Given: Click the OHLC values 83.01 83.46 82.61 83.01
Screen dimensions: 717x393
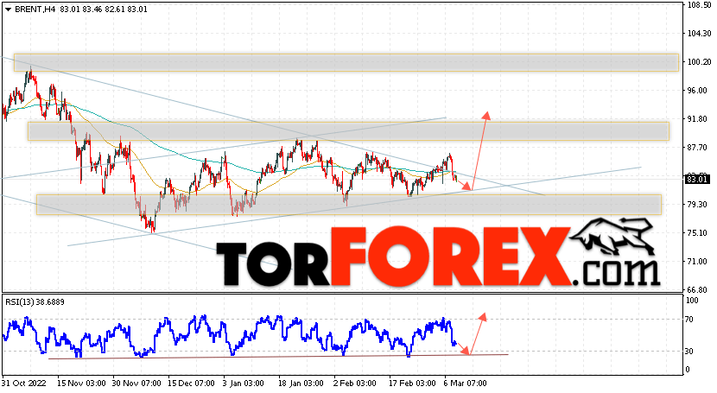Looking at the screenshot, I should (x=103, y=10).
